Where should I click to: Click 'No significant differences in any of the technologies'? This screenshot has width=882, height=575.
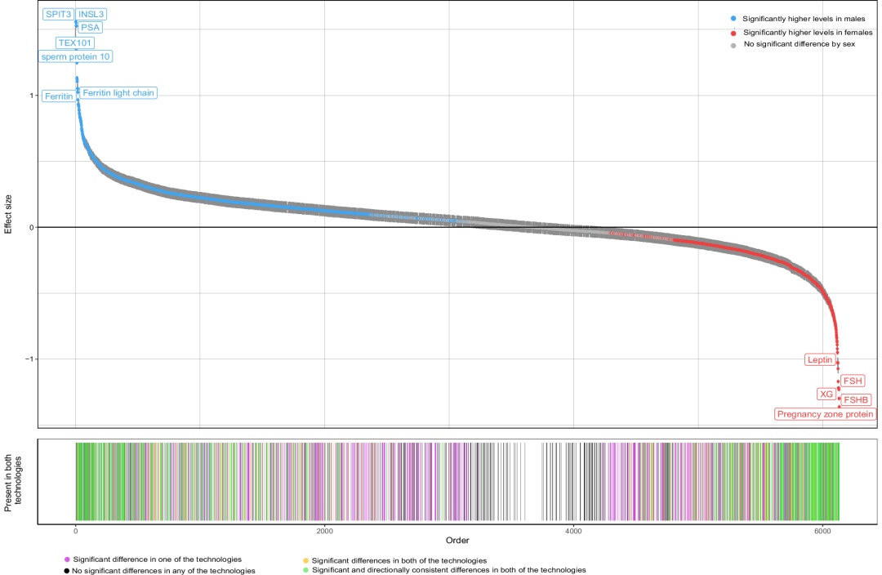[163, 570]
